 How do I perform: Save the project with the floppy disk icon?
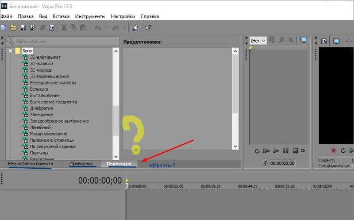pos(23,27)
